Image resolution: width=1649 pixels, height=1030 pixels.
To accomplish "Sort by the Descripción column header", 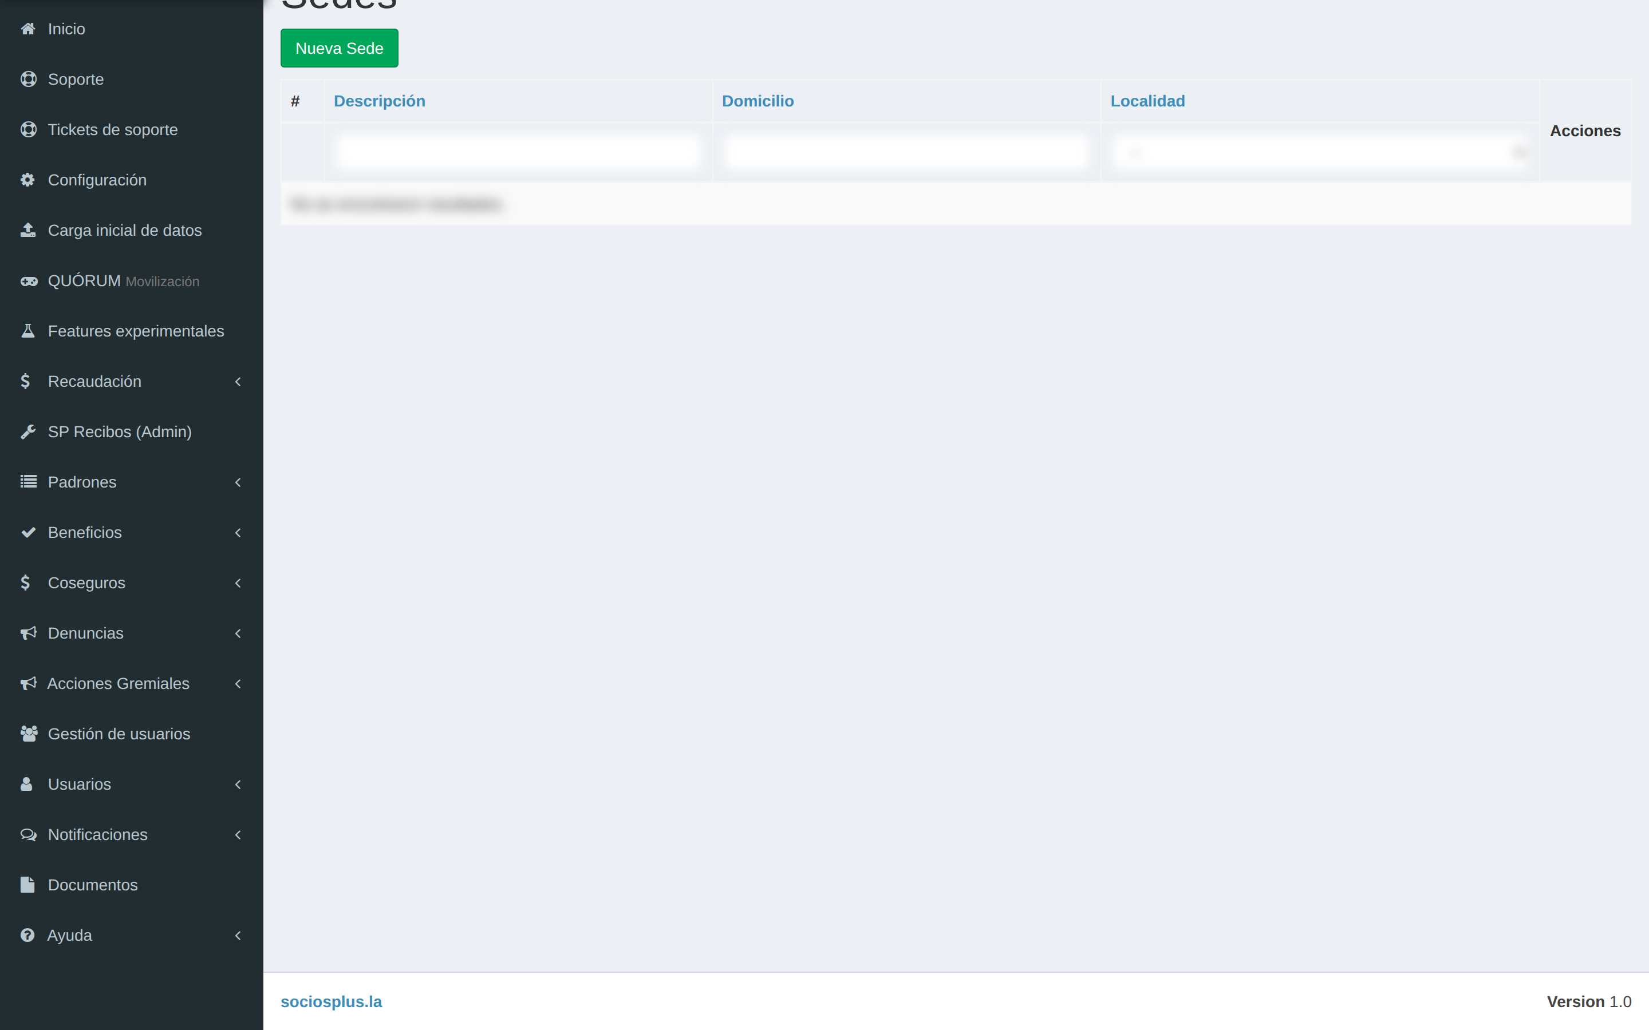I will tap(380, 101).
